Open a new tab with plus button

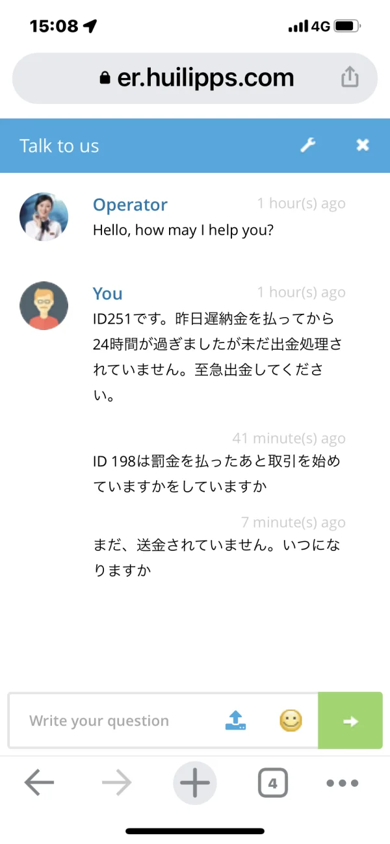coord(195,784)
